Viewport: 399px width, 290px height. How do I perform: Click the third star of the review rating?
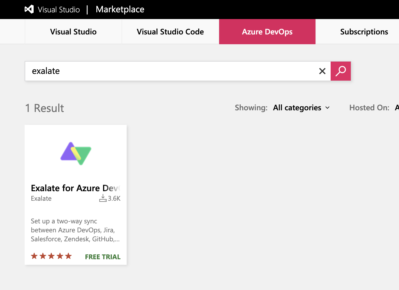[x=51, y=256]
